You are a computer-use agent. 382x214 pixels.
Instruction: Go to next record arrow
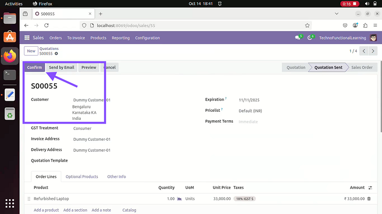[x=373, y=51]
